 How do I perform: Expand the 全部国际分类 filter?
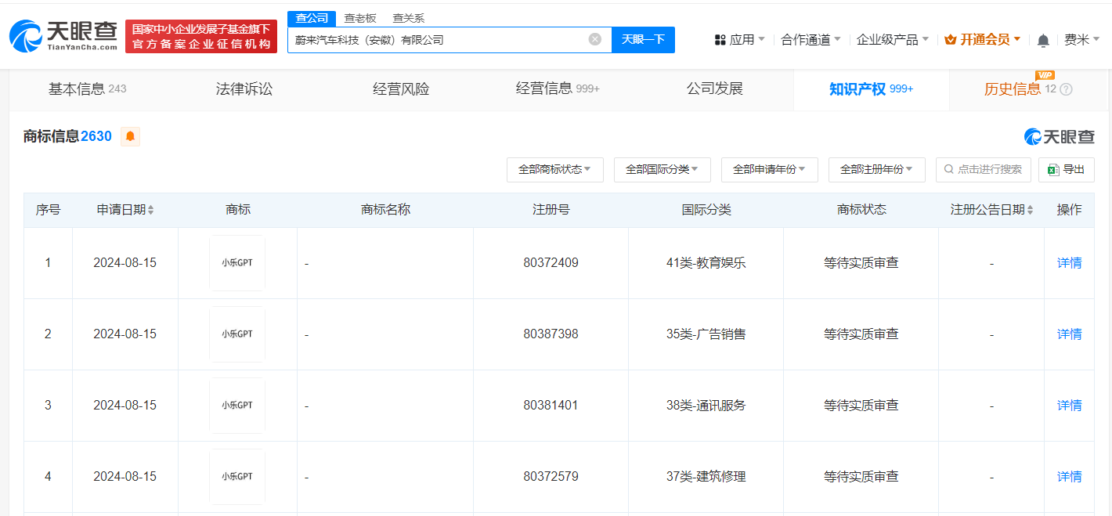(662, 169)
